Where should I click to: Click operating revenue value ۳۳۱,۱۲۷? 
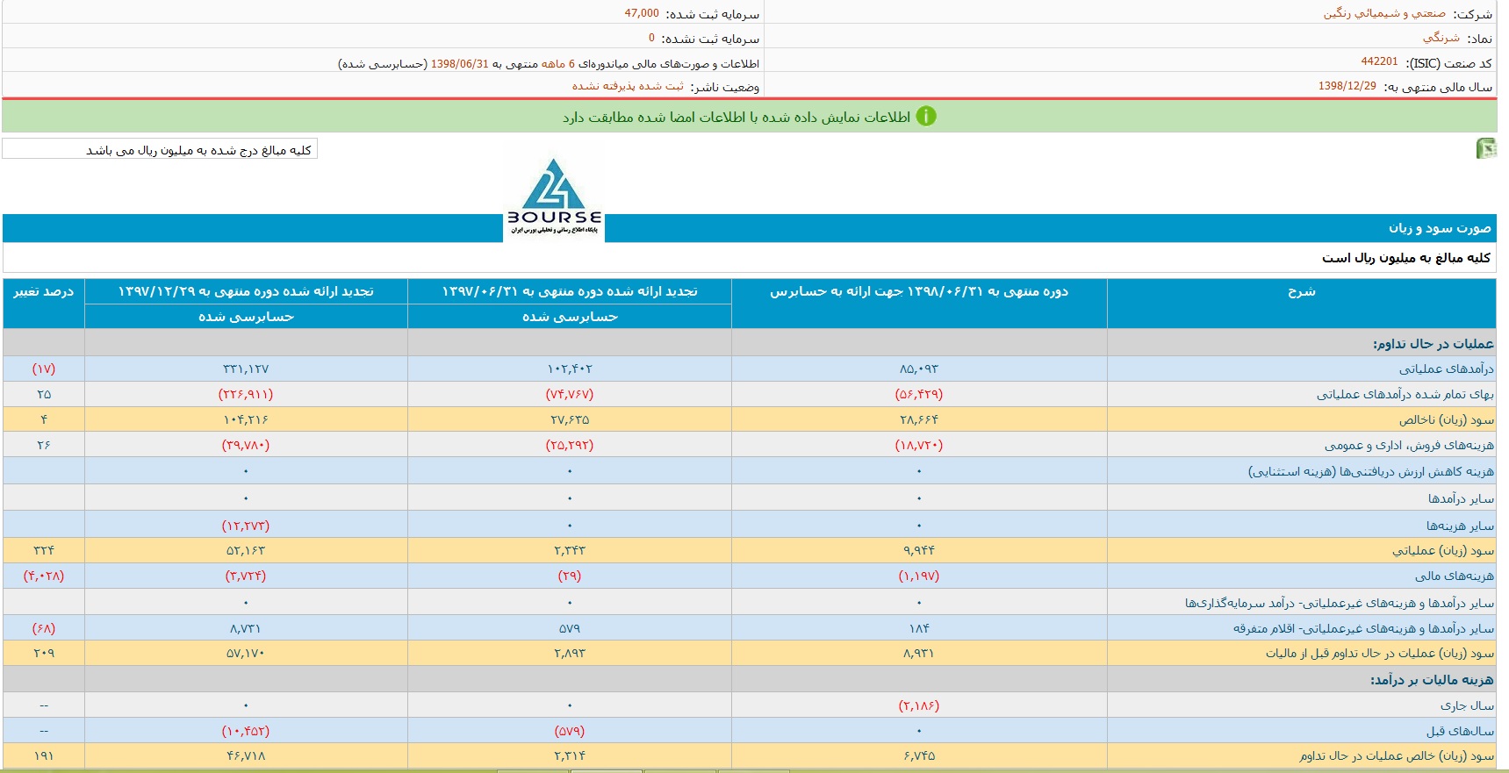pos(246,369)
